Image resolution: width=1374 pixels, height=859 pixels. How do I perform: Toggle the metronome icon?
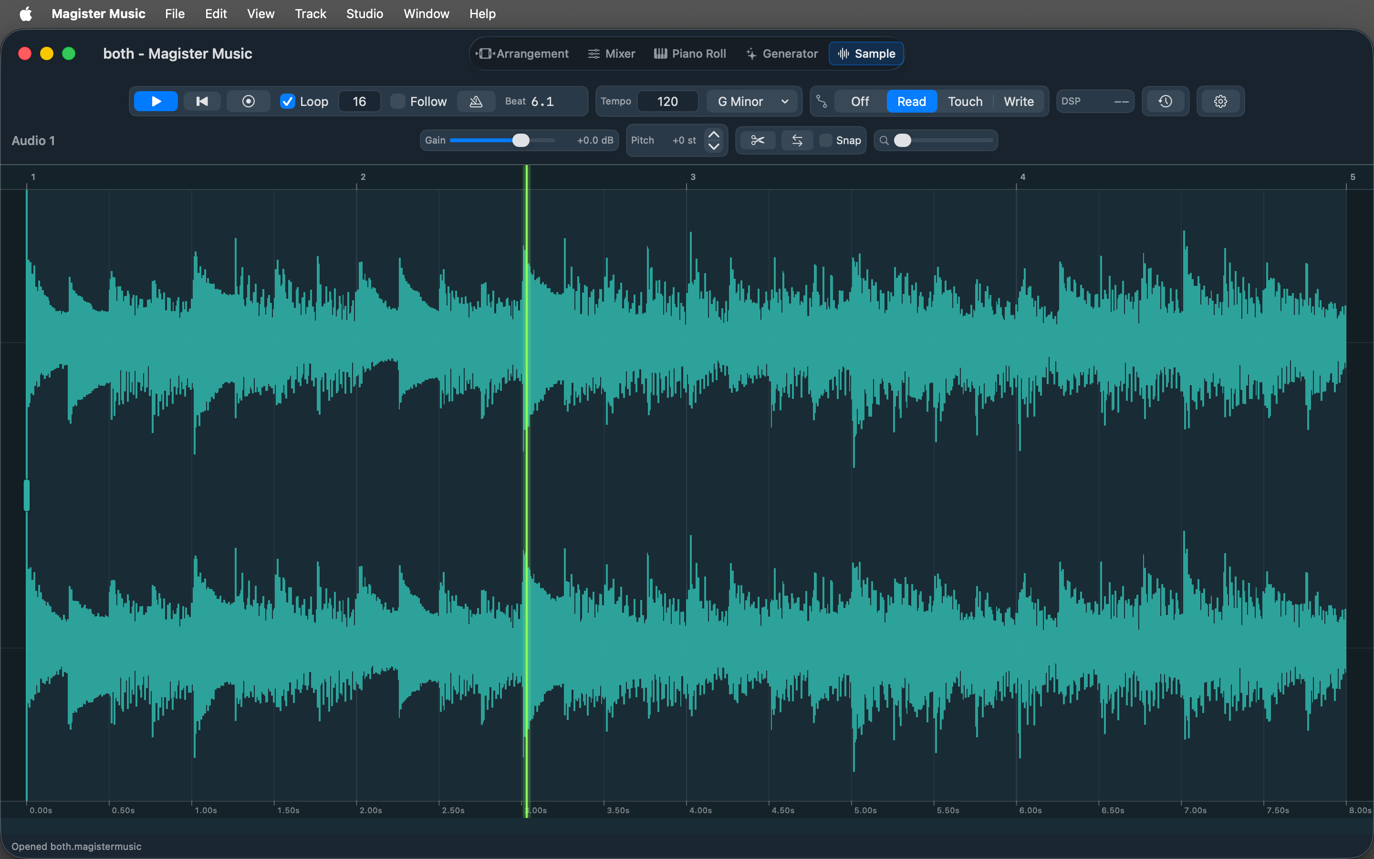click(476, 101)
